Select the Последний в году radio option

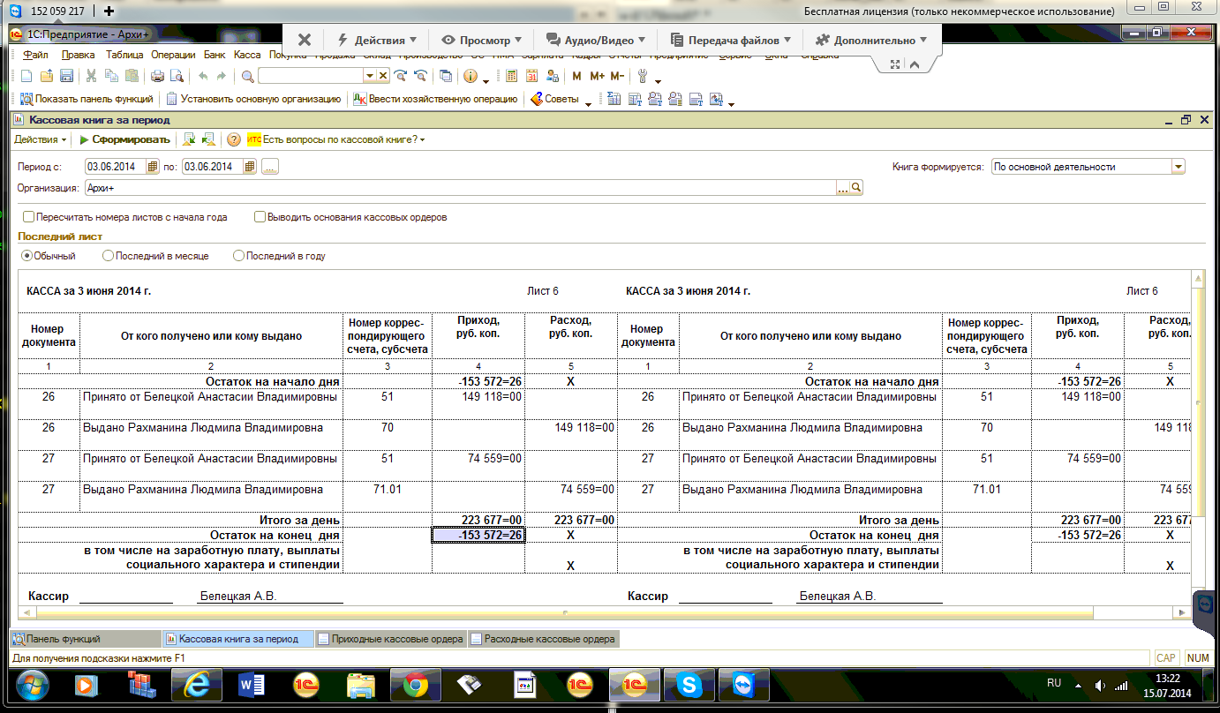pyautogui.click(x=238, y=256)
